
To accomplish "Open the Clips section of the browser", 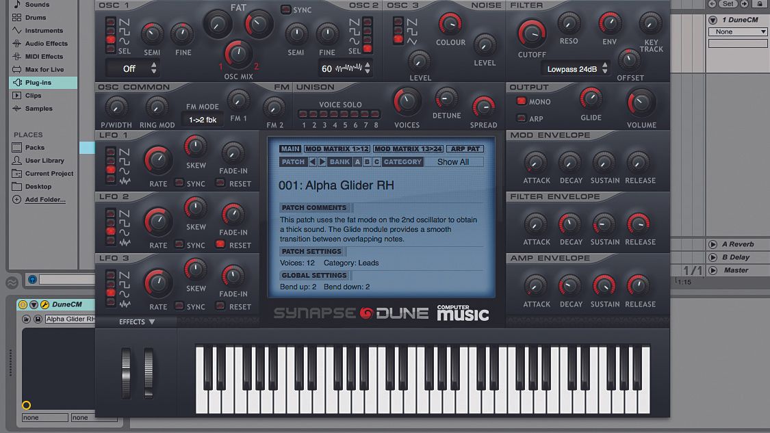I will tap(34, 95).
